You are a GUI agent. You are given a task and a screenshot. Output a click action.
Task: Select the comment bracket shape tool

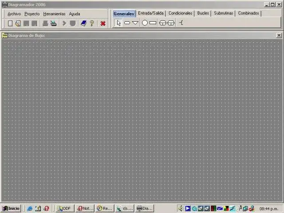tap(181, 23)
